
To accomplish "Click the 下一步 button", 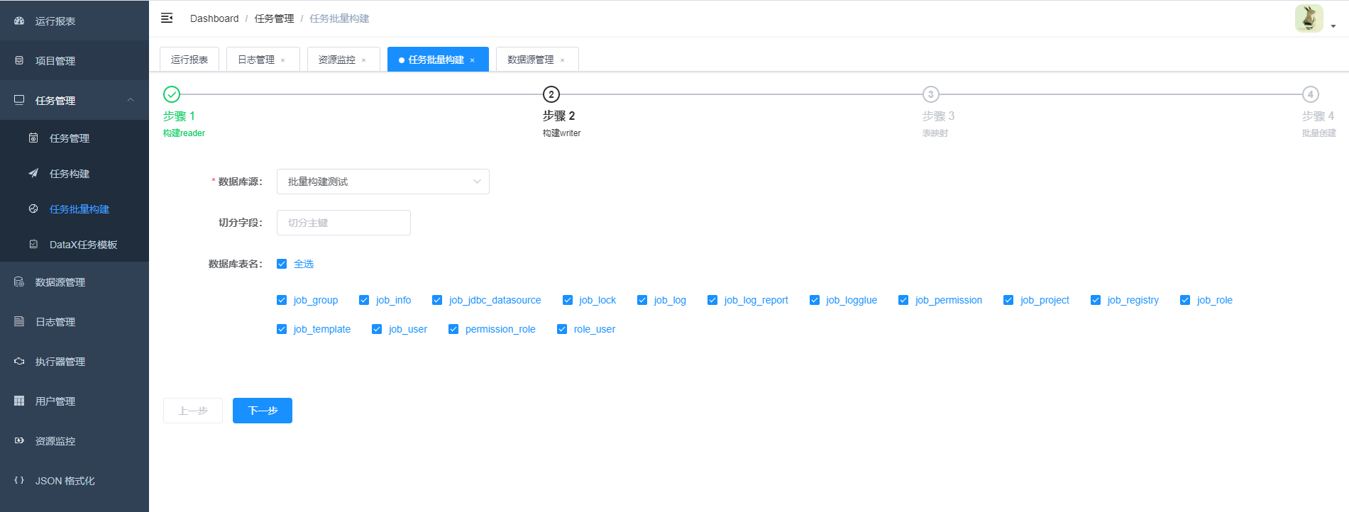I will (263, 411).
